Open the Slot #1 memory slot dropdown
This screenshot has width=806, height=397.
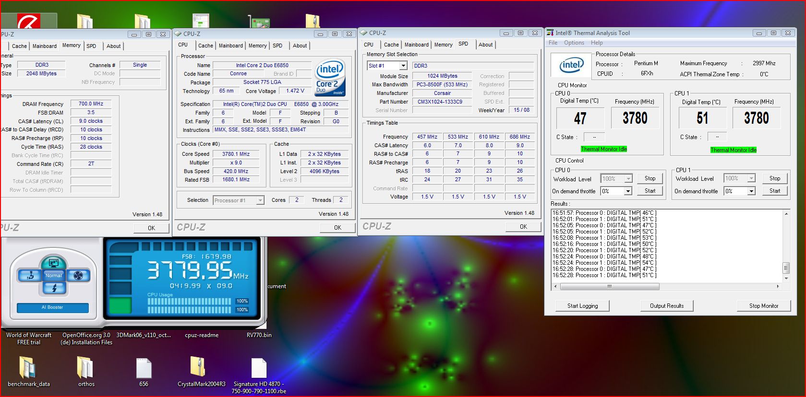pos(403,66)
